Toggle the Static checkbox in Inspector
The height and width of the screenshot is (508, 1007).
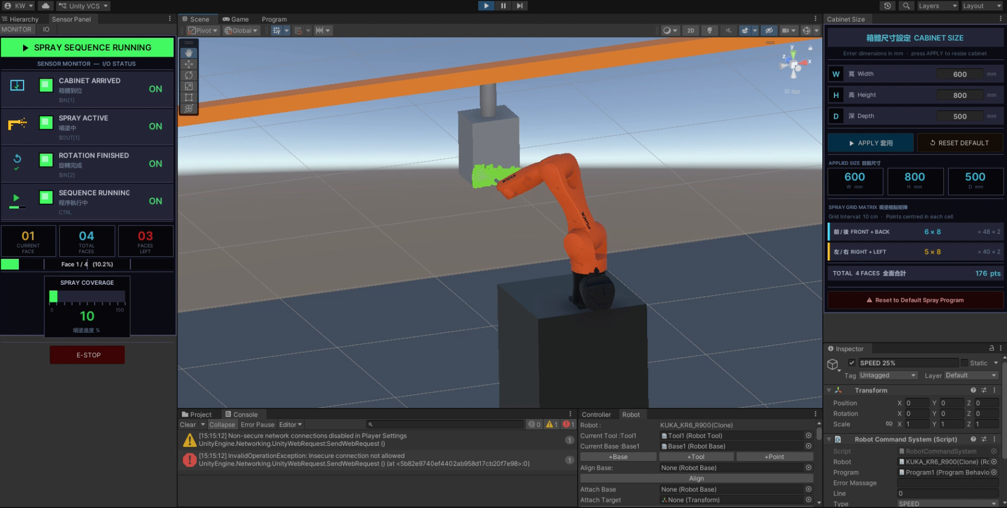tap(964, 363)
